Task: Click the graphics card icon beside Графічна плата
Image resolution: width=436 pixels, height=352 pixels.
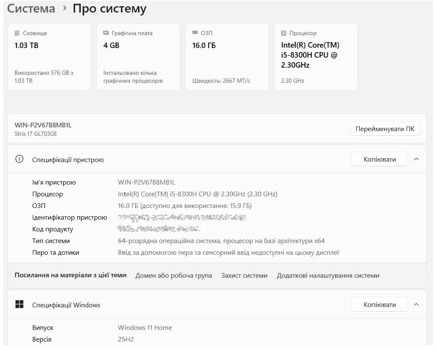Action: [x=106, y=33]
